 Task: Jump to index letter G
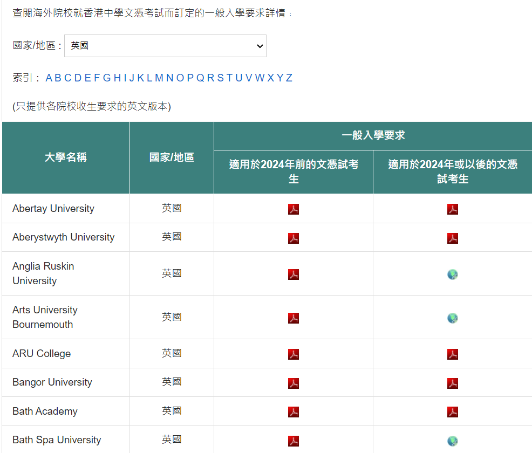[x=107, y=78]
